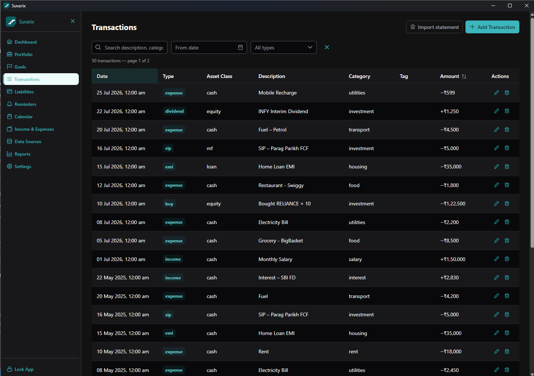534x376 pixels.
Task: Collapse the sidebar using the X button
Action: pos(73,21)
